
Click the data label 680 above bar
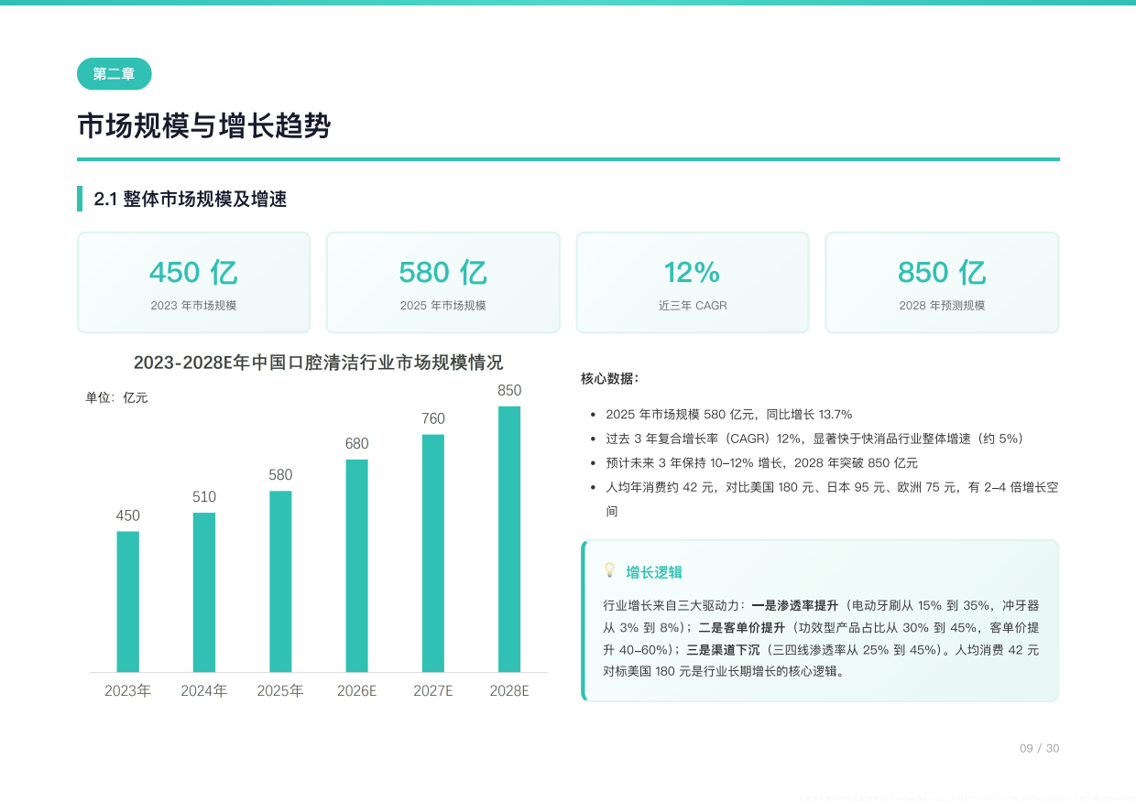pos(357,444)
